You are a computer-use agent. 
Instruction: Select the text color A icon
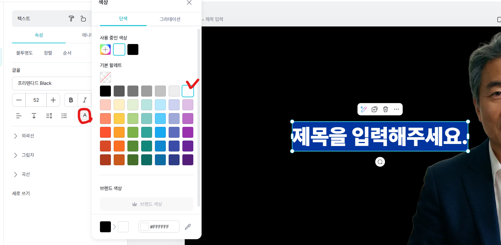[84, 116]
